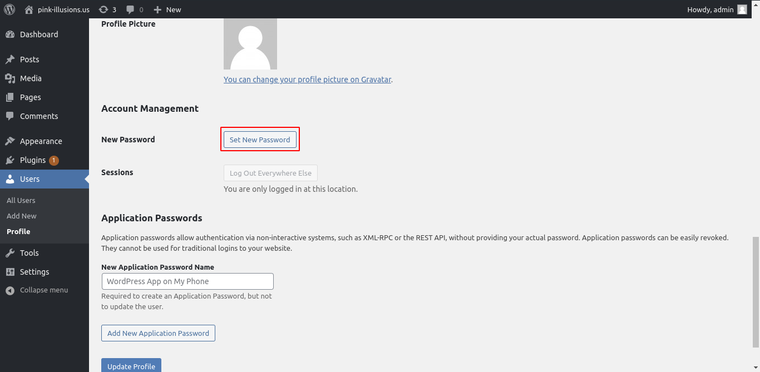Click the Pages icon in sidebar
760x372 pixels.
coord(10,97)
